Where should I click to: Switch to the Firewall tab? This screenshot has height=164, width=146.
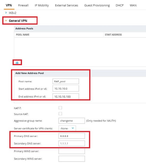coord(23,5)
